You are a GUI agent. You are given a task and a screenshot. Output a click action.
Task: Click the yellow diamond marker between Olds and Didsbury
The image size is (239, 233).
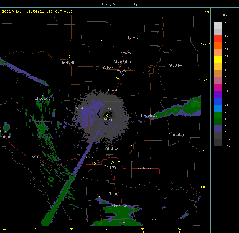(x=108, y=115)
